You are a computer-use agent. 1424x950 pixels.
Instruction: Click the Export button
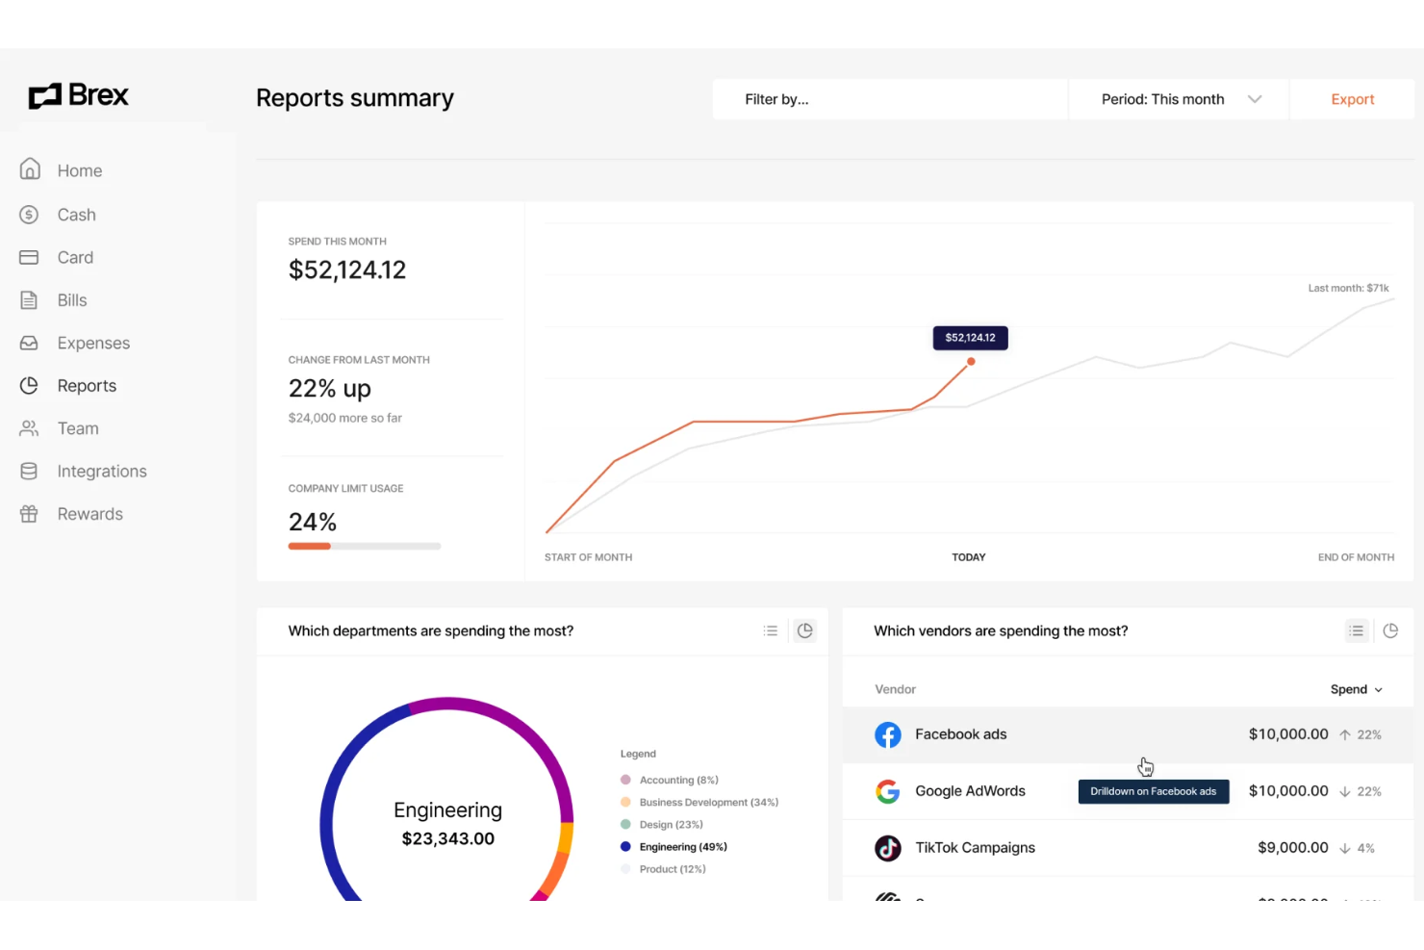[x=1352, y=99]
